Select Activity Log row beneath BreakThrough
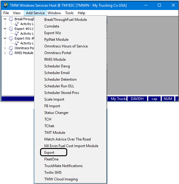 coord(27,24)
